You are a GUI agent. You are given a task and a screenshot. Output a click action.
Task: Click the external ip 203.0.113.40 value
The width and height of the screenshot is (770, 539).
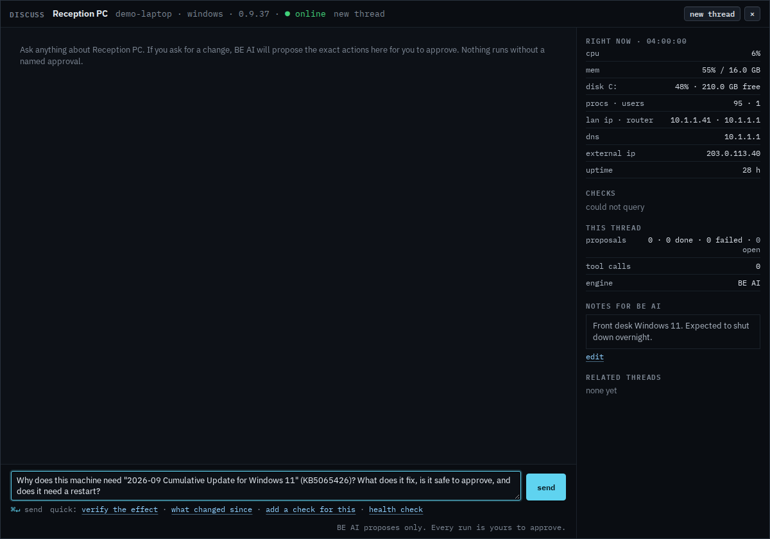coord(733,153)
